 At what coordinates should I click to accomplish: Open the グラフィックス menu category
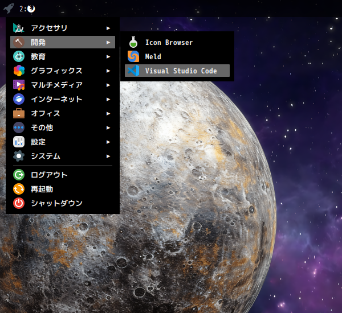[x=63, y=71]
